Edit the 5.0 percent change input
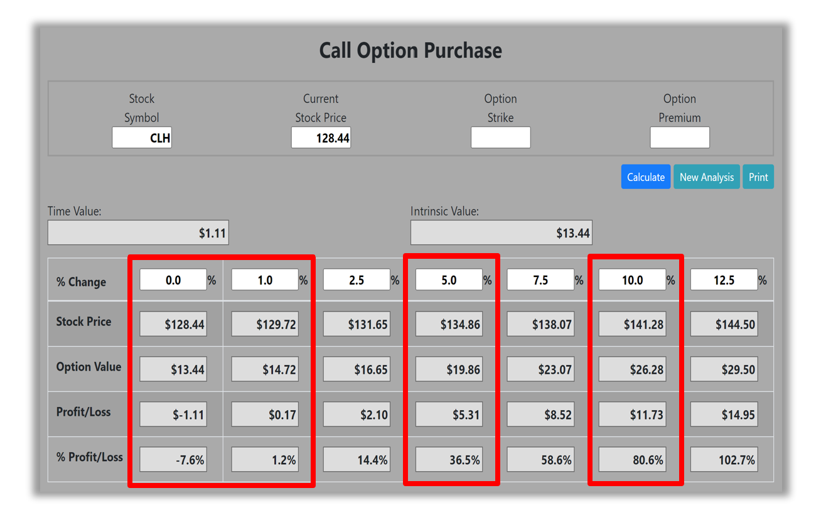Screen dimensions: 826x510 [x=449, y=280]
